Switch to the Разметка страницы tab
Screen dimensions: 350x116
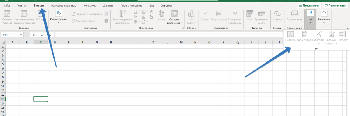point(64,6)
